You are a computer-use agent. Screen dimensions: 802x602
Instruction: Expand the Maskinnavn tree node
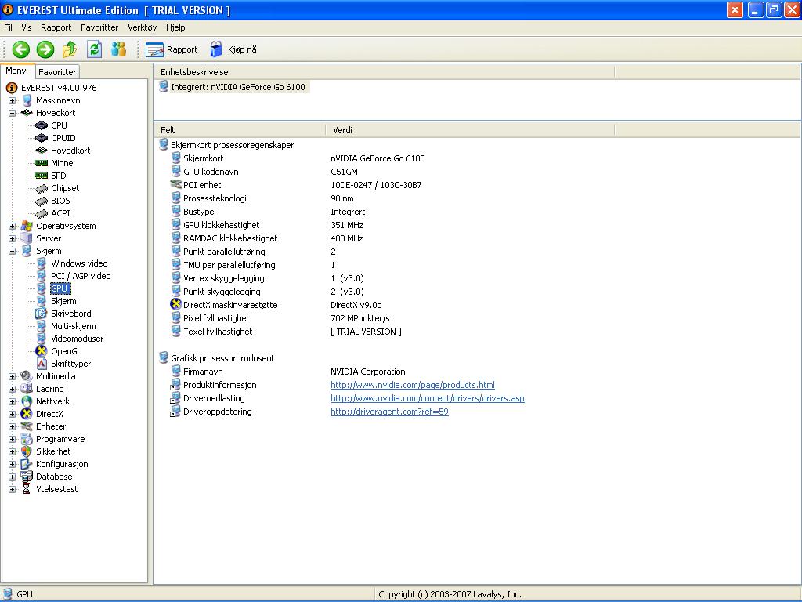click(12, 101)
